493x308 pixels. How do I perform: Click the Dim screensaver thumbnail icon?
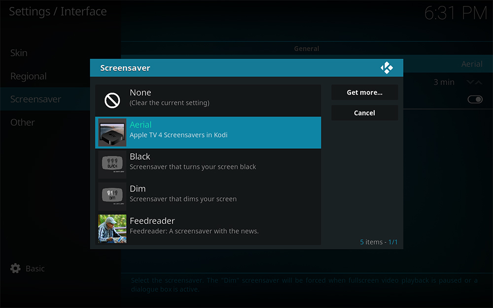(112, 197)
